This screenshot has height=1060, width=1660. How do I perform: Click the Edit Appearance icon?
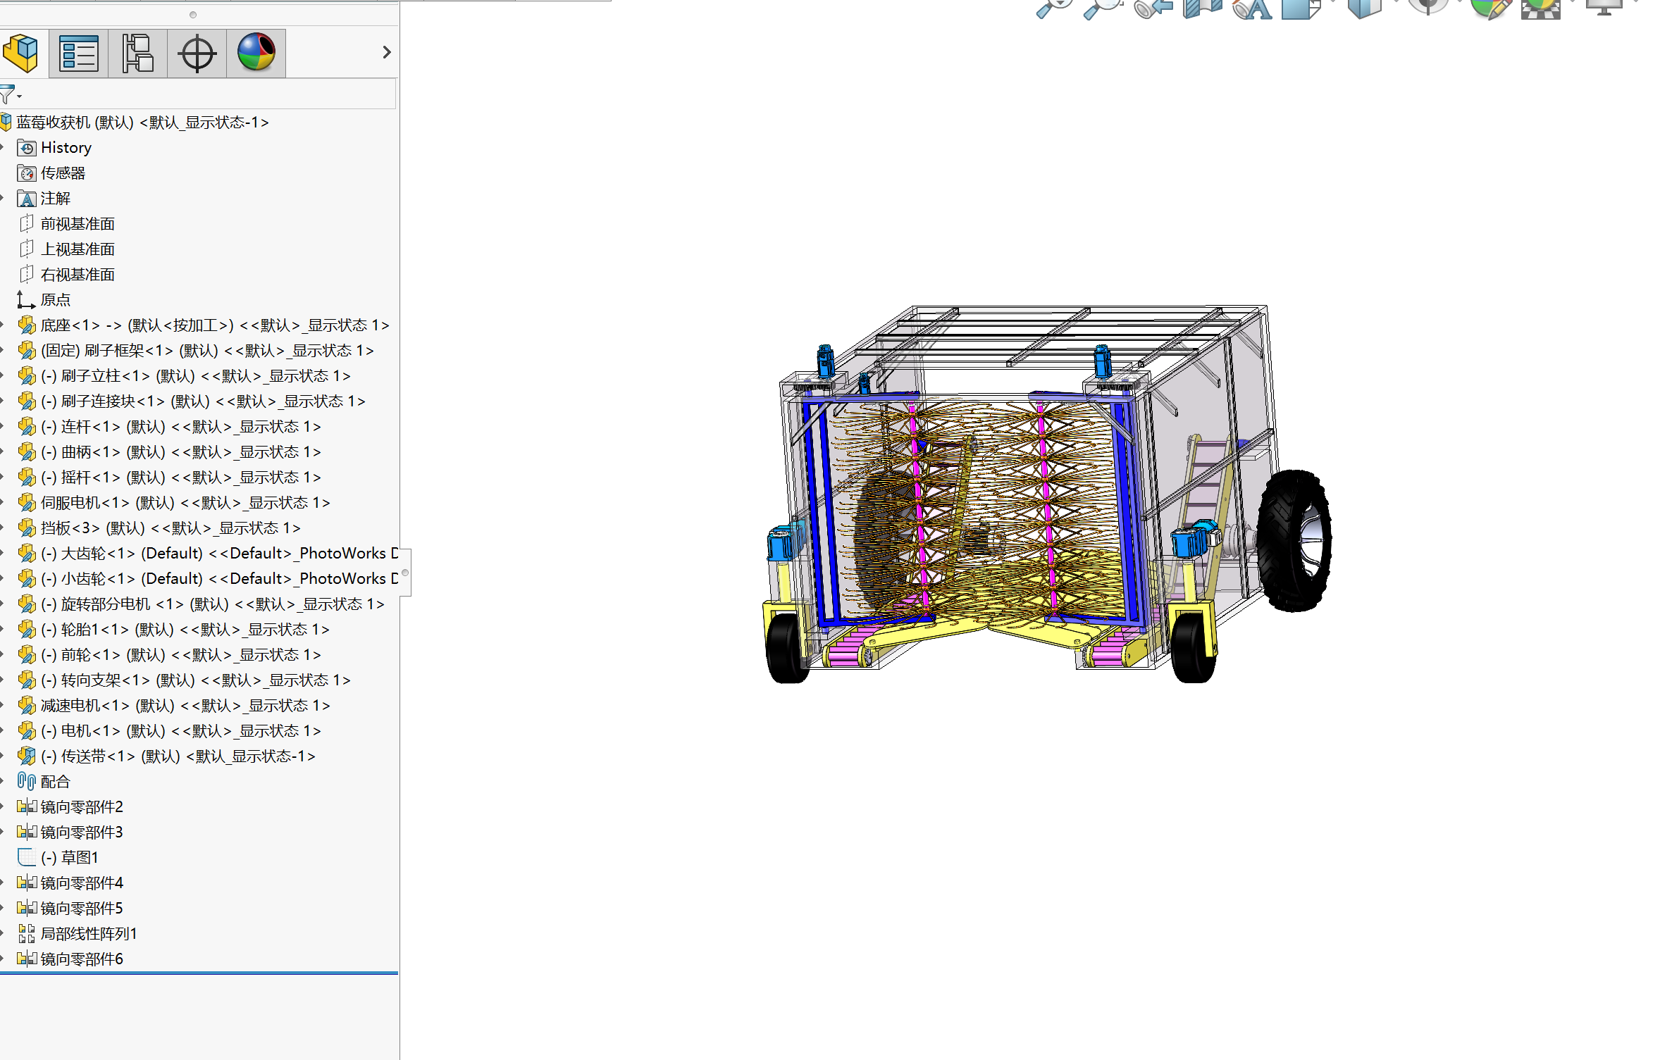click(1490, 8)
